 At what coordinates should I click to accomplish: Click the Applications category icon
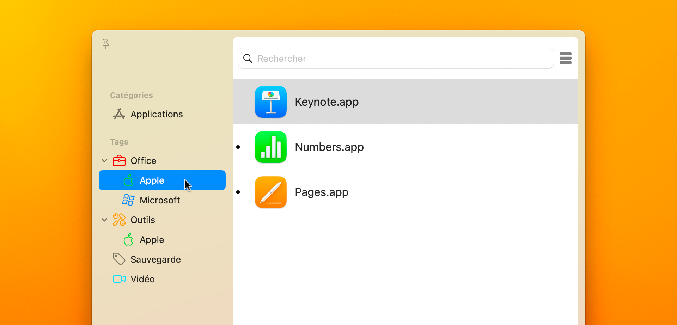(119, 114)
